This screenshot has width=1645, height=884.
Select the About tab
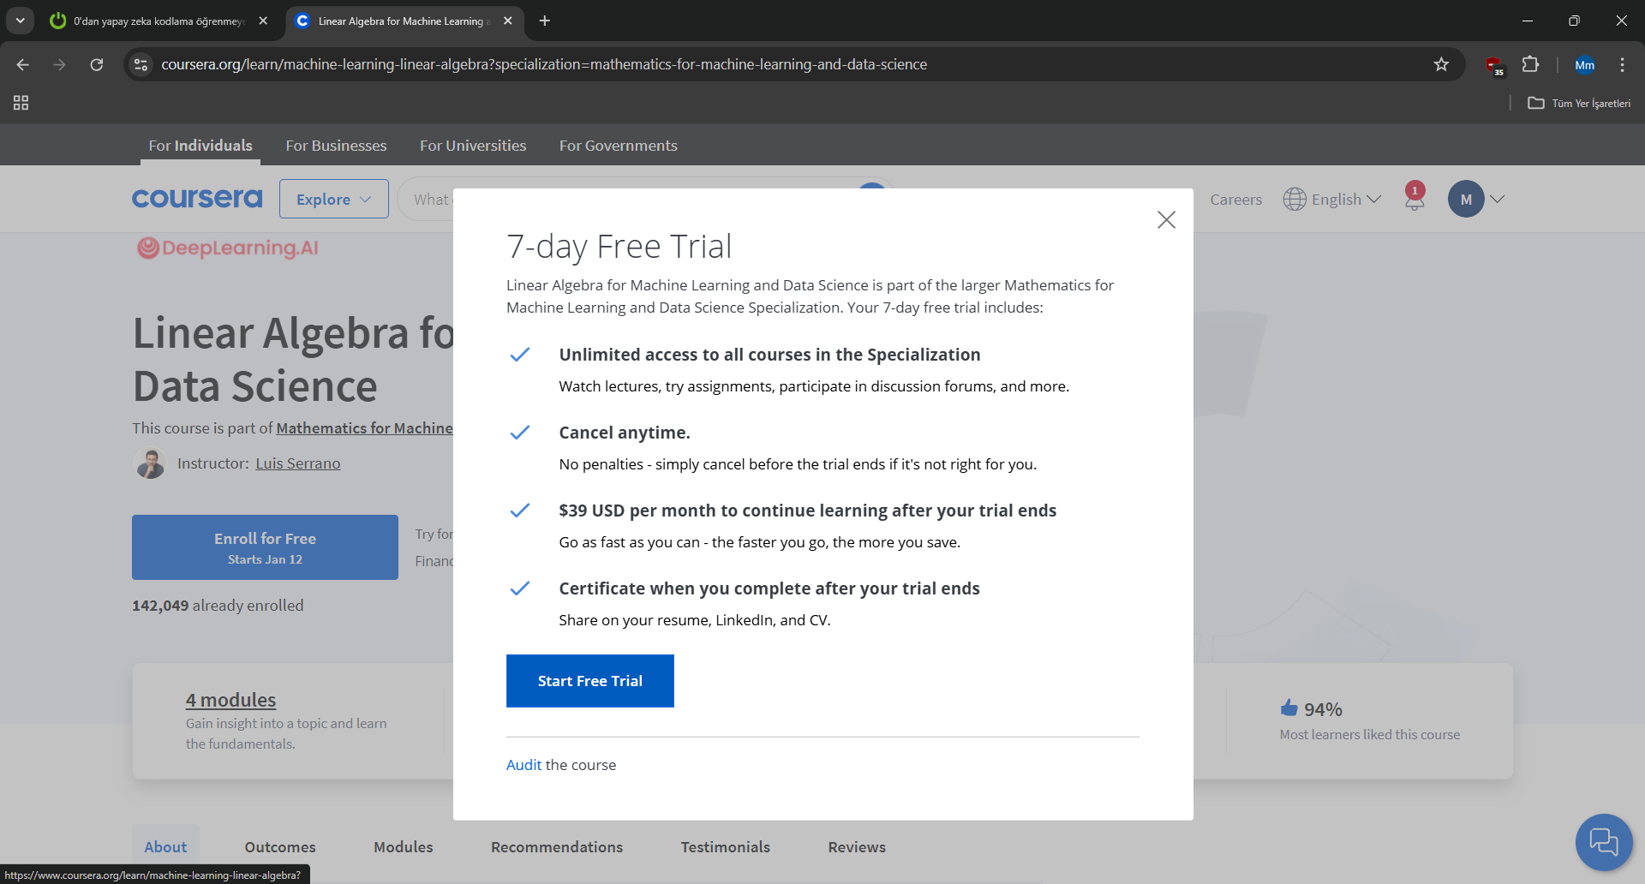coord(165,847)
